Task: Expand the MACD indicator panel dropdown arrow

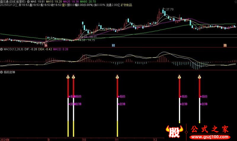Action: pyautogui.click(x=1, y=49)
